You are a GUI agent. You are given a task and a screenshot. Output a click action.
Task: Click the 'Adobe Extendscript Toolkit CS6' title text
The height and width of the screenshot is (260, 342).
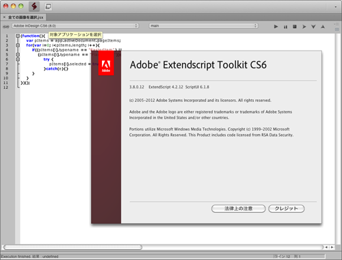click(x=198, y=65)
